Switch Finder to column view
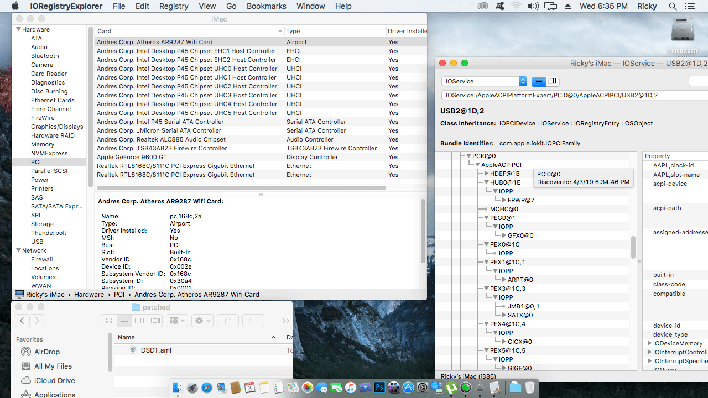 tap(139, 321)
